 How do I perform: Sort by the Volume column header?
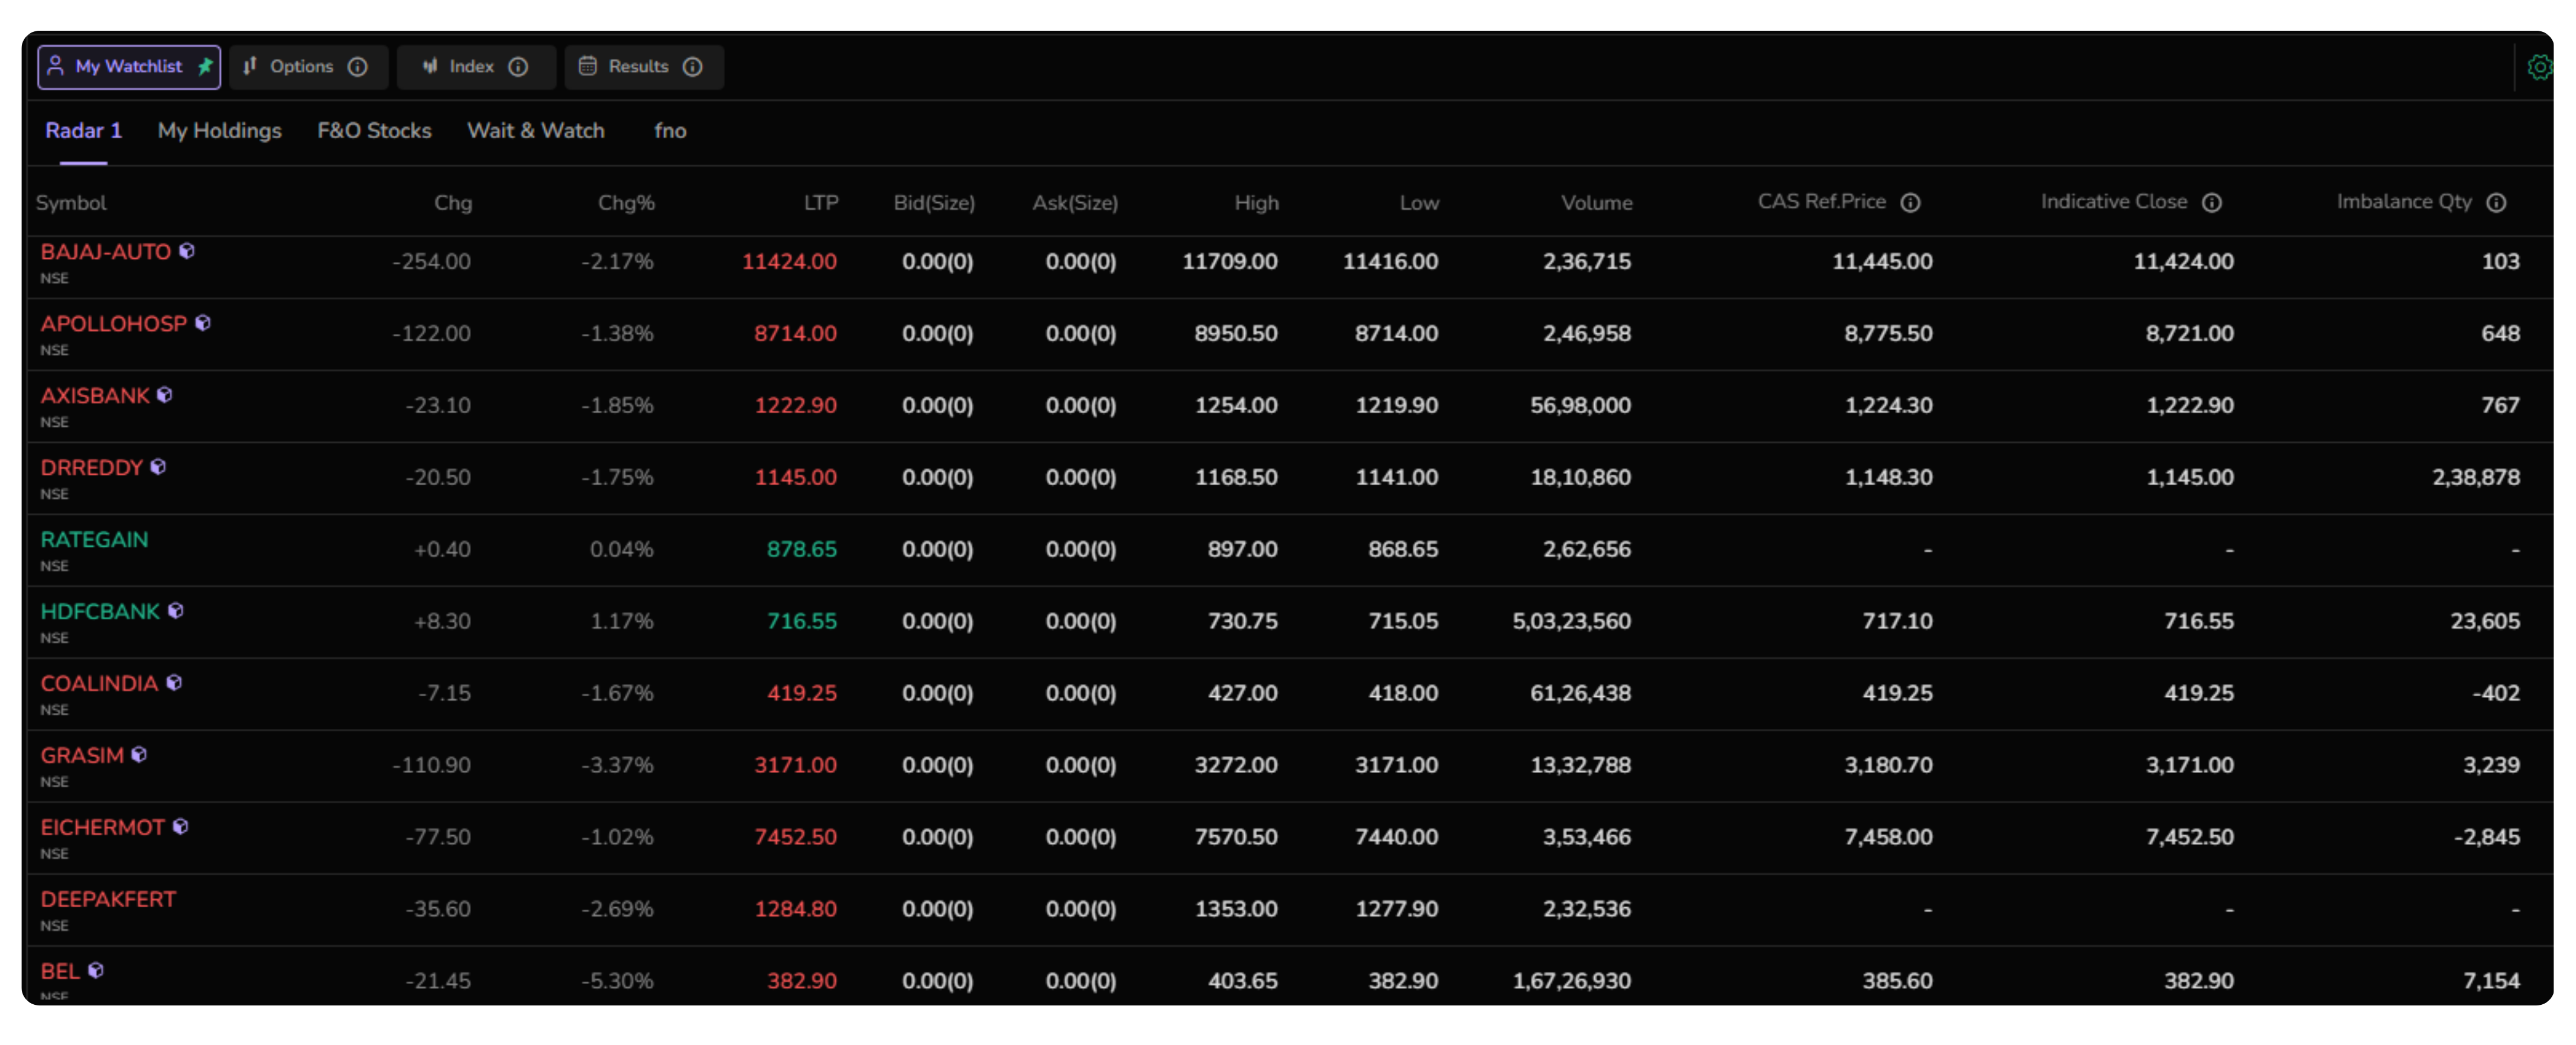[x=1597, y=203]
